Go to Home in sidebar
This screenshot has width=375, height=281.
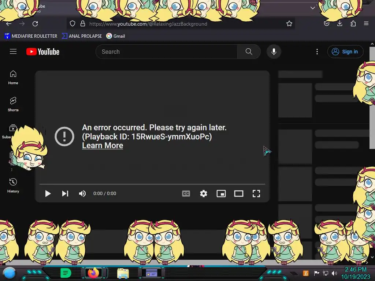13,78
